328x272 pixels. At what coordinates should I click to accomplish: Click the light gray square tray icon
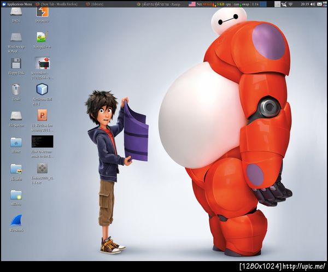[277, 4]
